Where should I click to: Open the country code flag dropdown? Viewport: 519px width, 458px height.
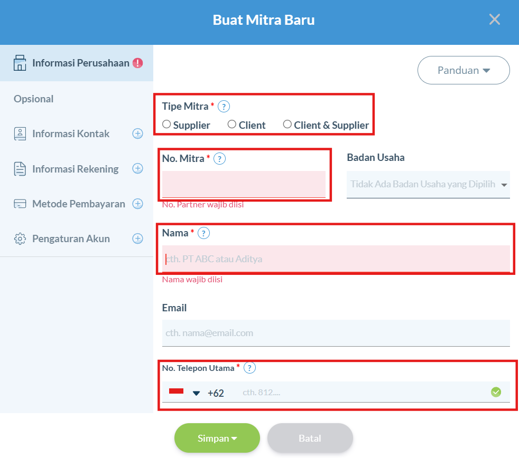pos(184,393)
